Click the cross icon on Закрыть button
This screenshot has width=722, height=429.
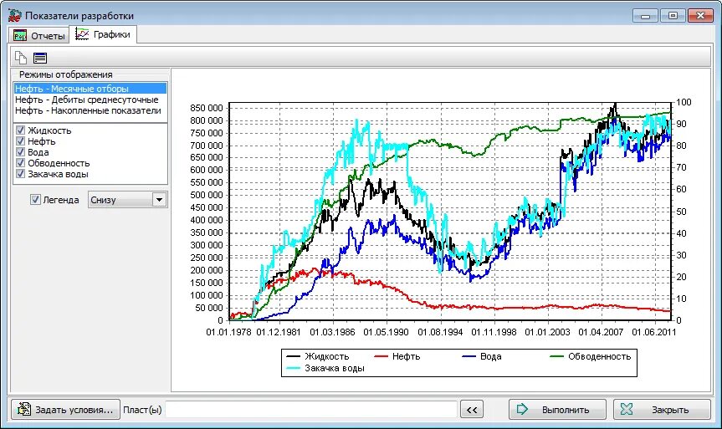coord(627,409)
